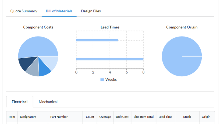This screenshot has width=220, height=124.
Task: Switch to the Mechanical sub-tab
Action: [48, 102]
